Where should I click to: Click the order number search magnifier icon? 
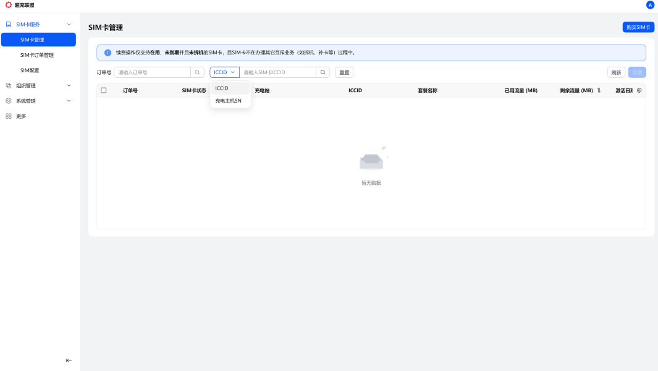pos(197,72)
